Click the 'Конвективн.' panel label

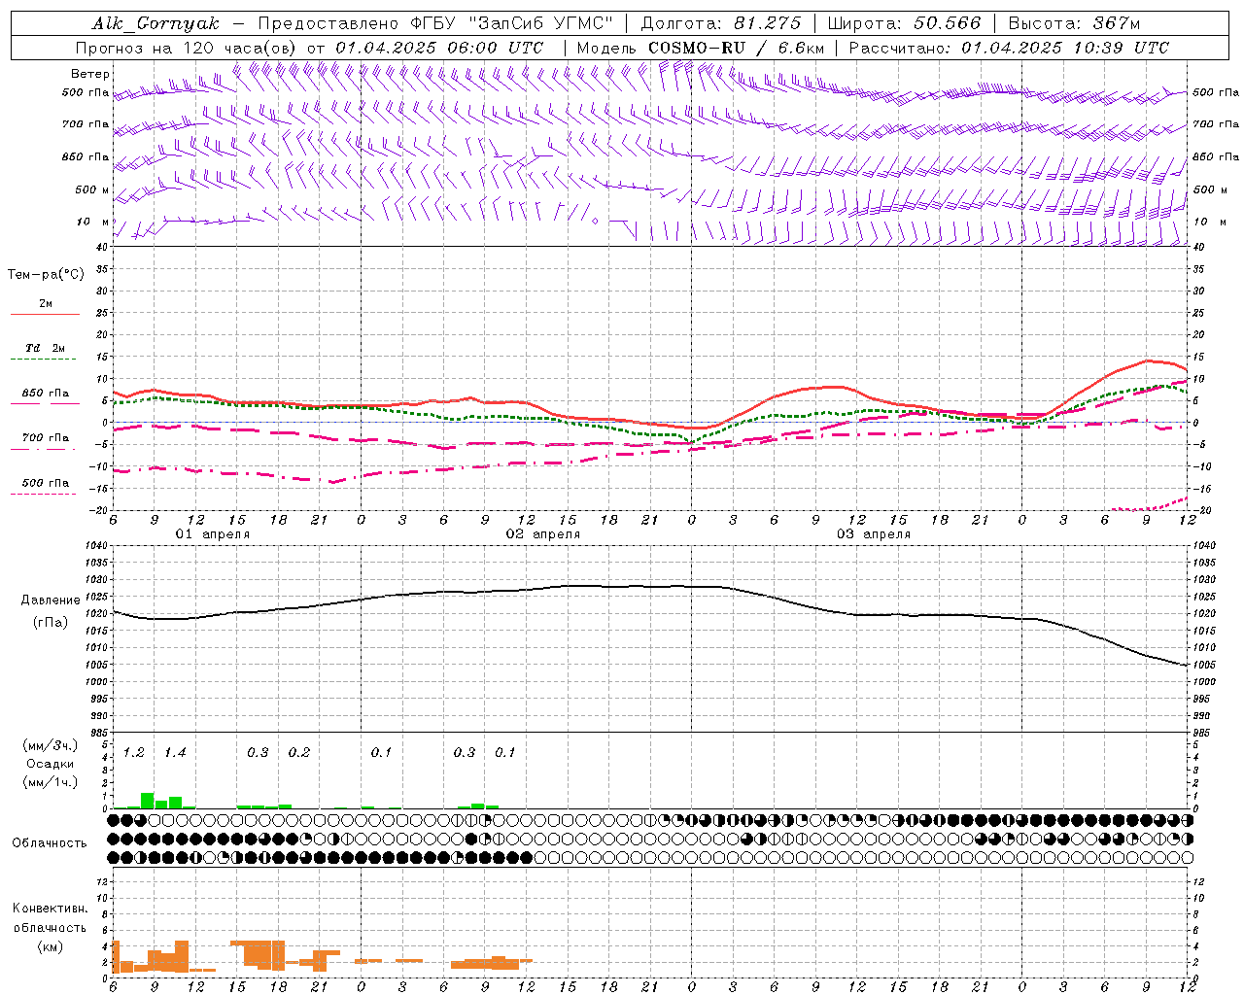click(x=51, y=909)
